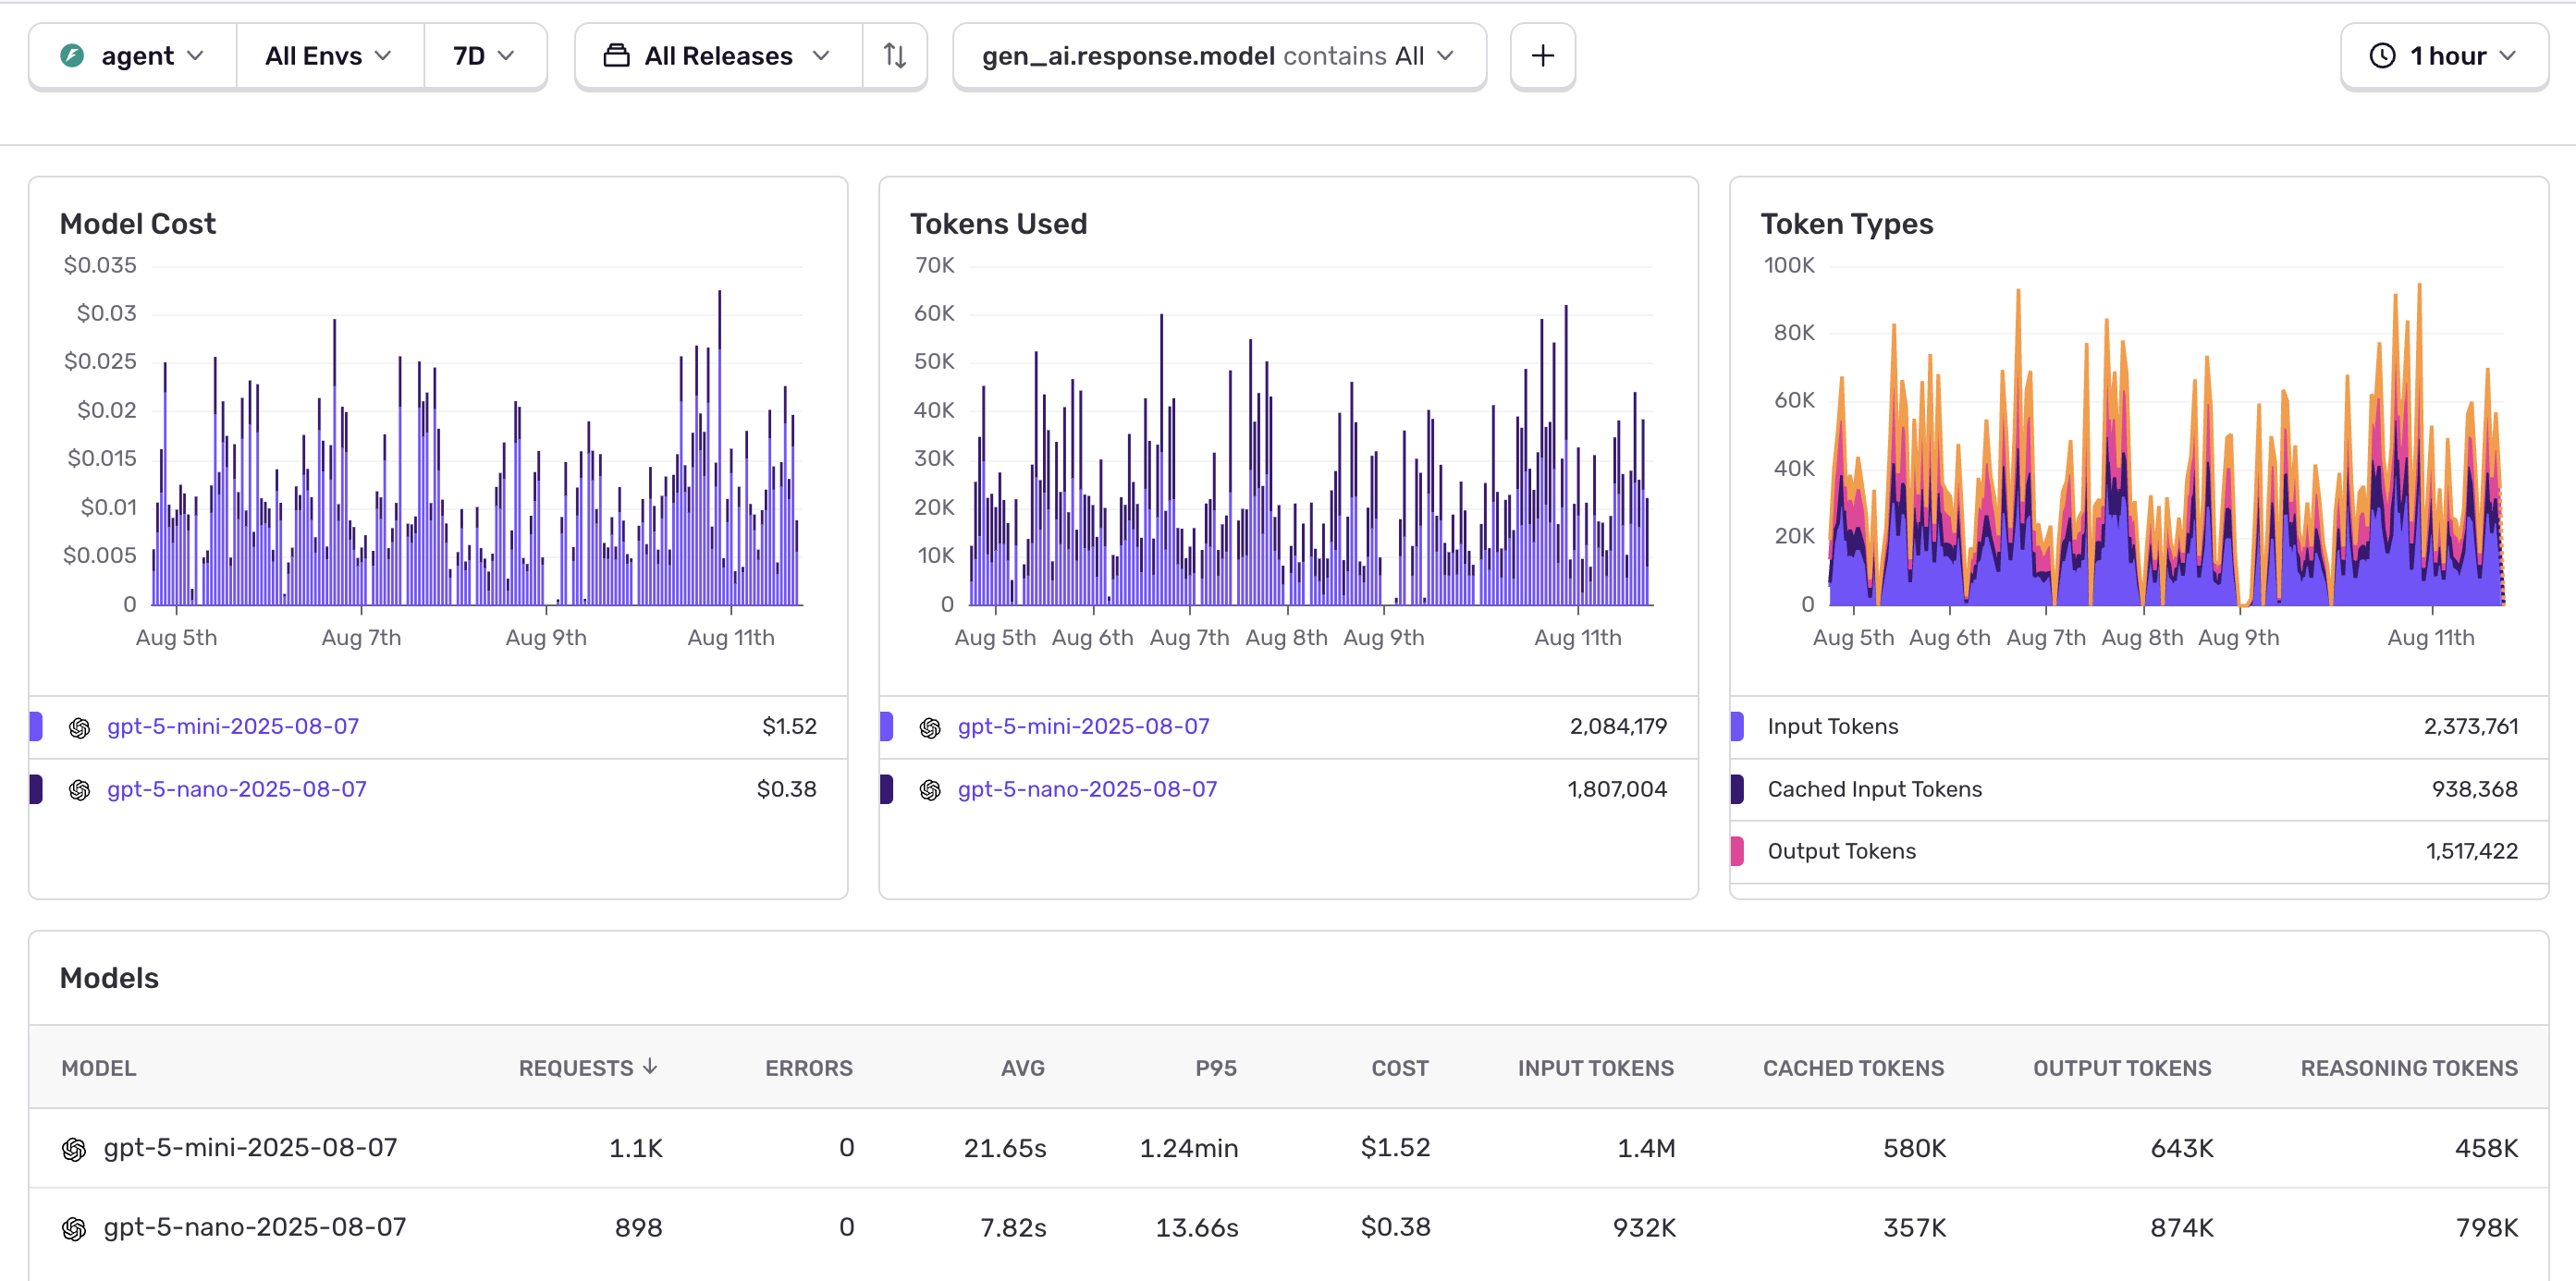Click the Model Cost chart title
The height and width of the screenshot is (1281, 2576).
[x=138, y=224]
